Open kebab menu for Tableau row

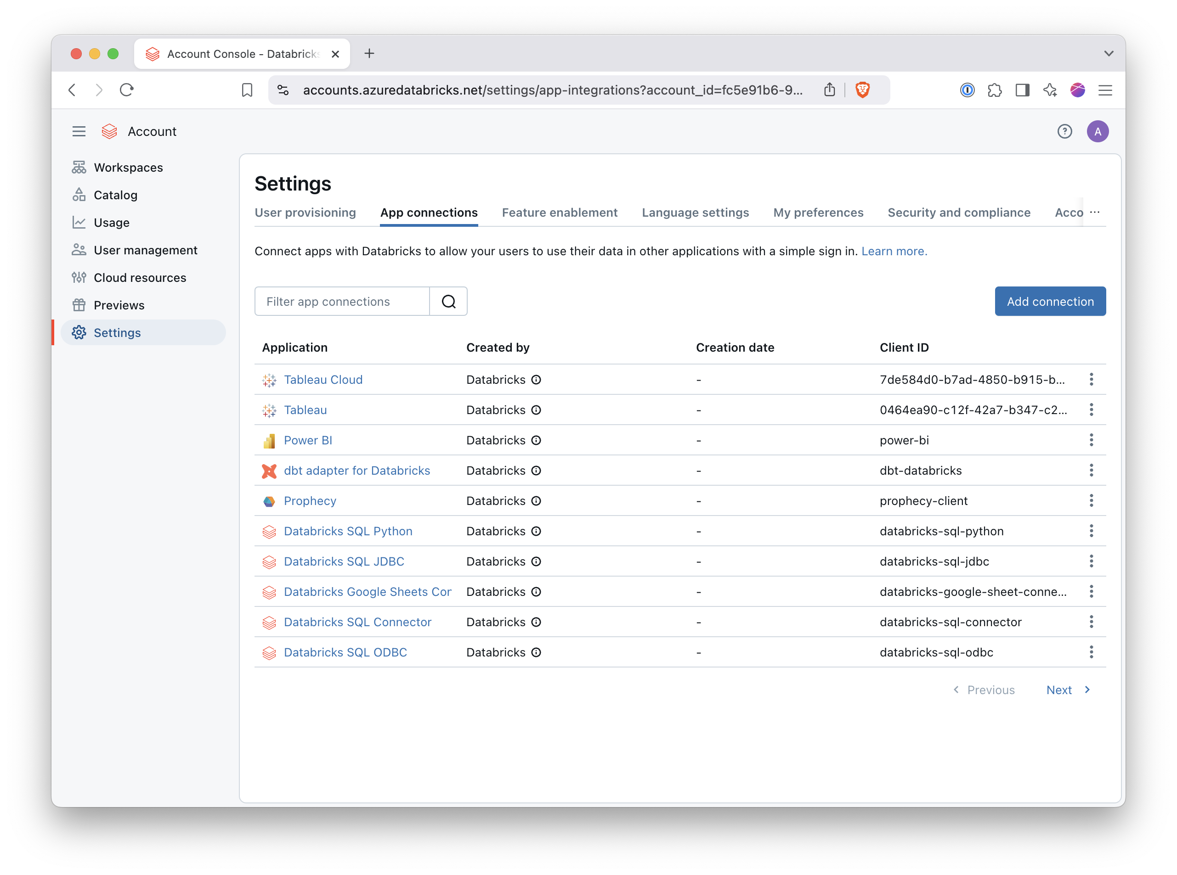[1091, 409]
